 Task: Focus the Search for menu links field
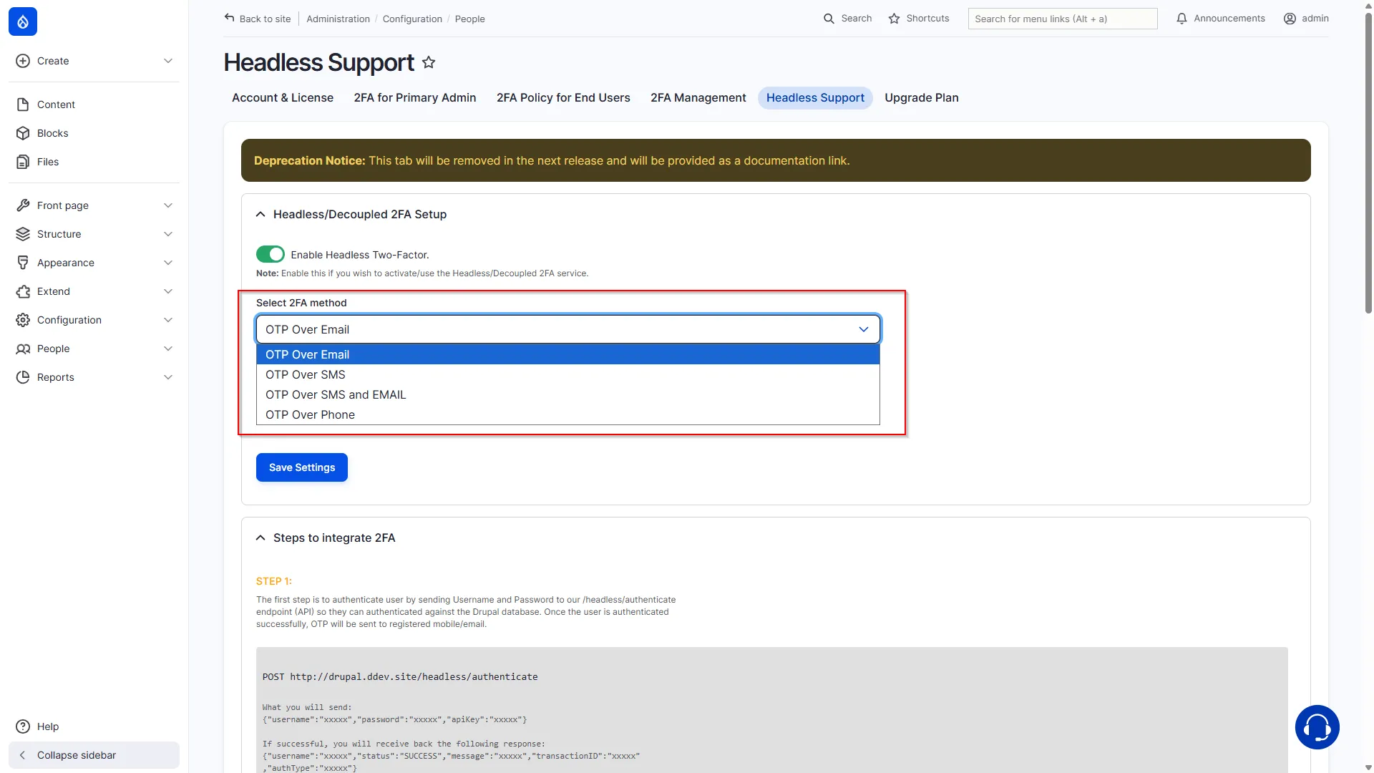pyautogui.click(x=1063, y=19)
